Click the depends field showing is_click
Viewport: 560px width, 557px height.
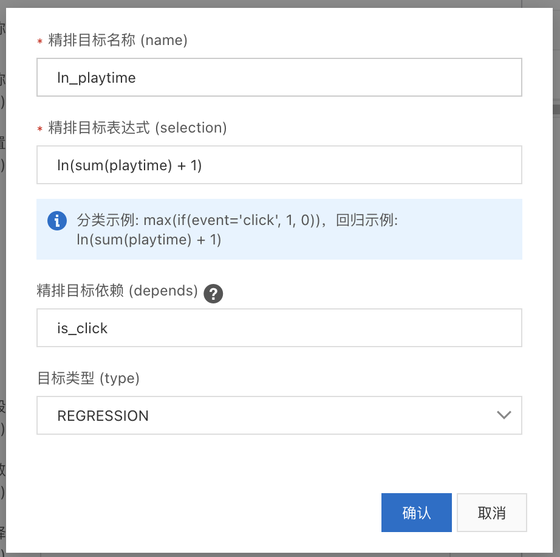point(279,328)
